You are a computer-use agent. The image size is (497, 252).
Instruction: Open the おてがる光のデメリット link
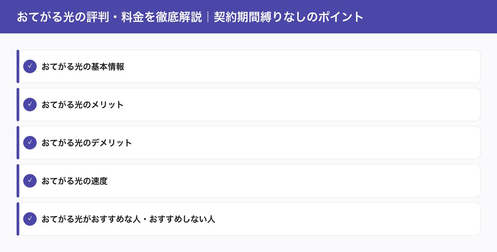[87, 143]
